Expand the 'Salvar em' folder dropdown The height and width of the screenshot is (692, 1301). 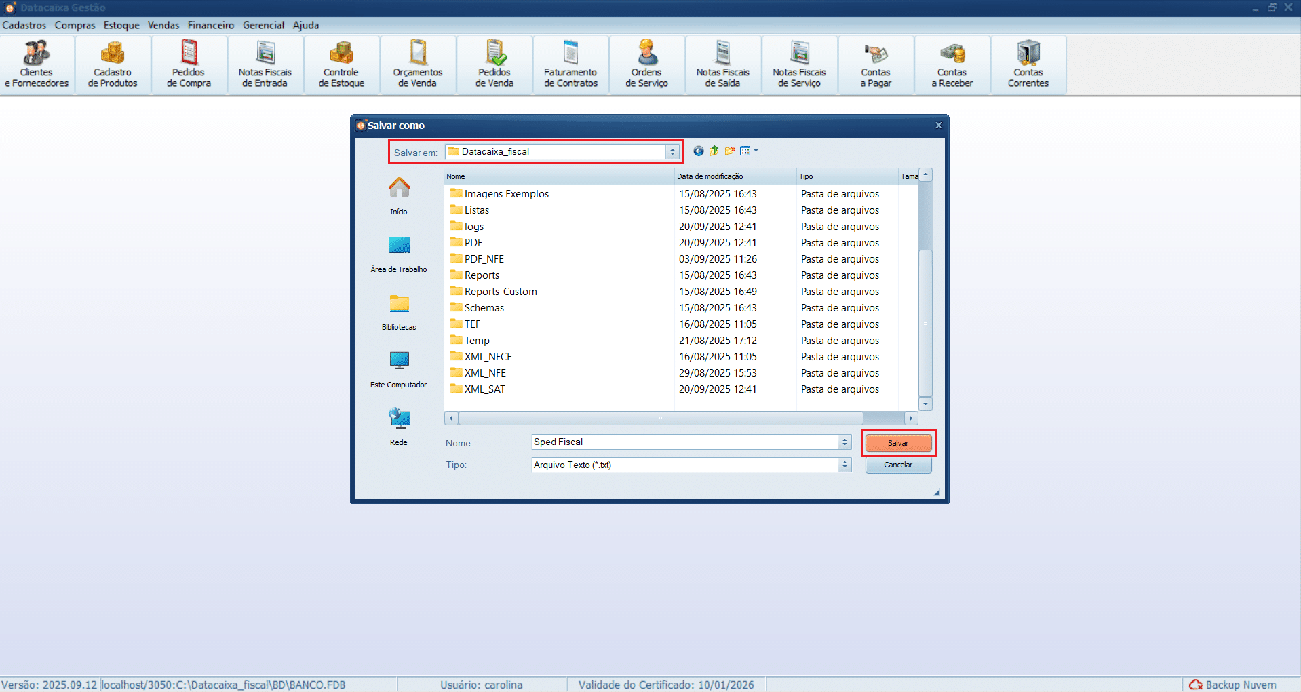672,152
